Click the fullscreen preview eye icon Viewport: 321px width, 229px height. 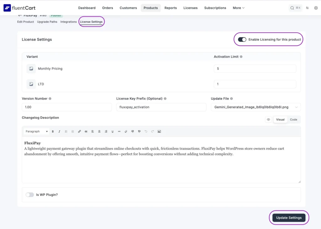point(268,119)
